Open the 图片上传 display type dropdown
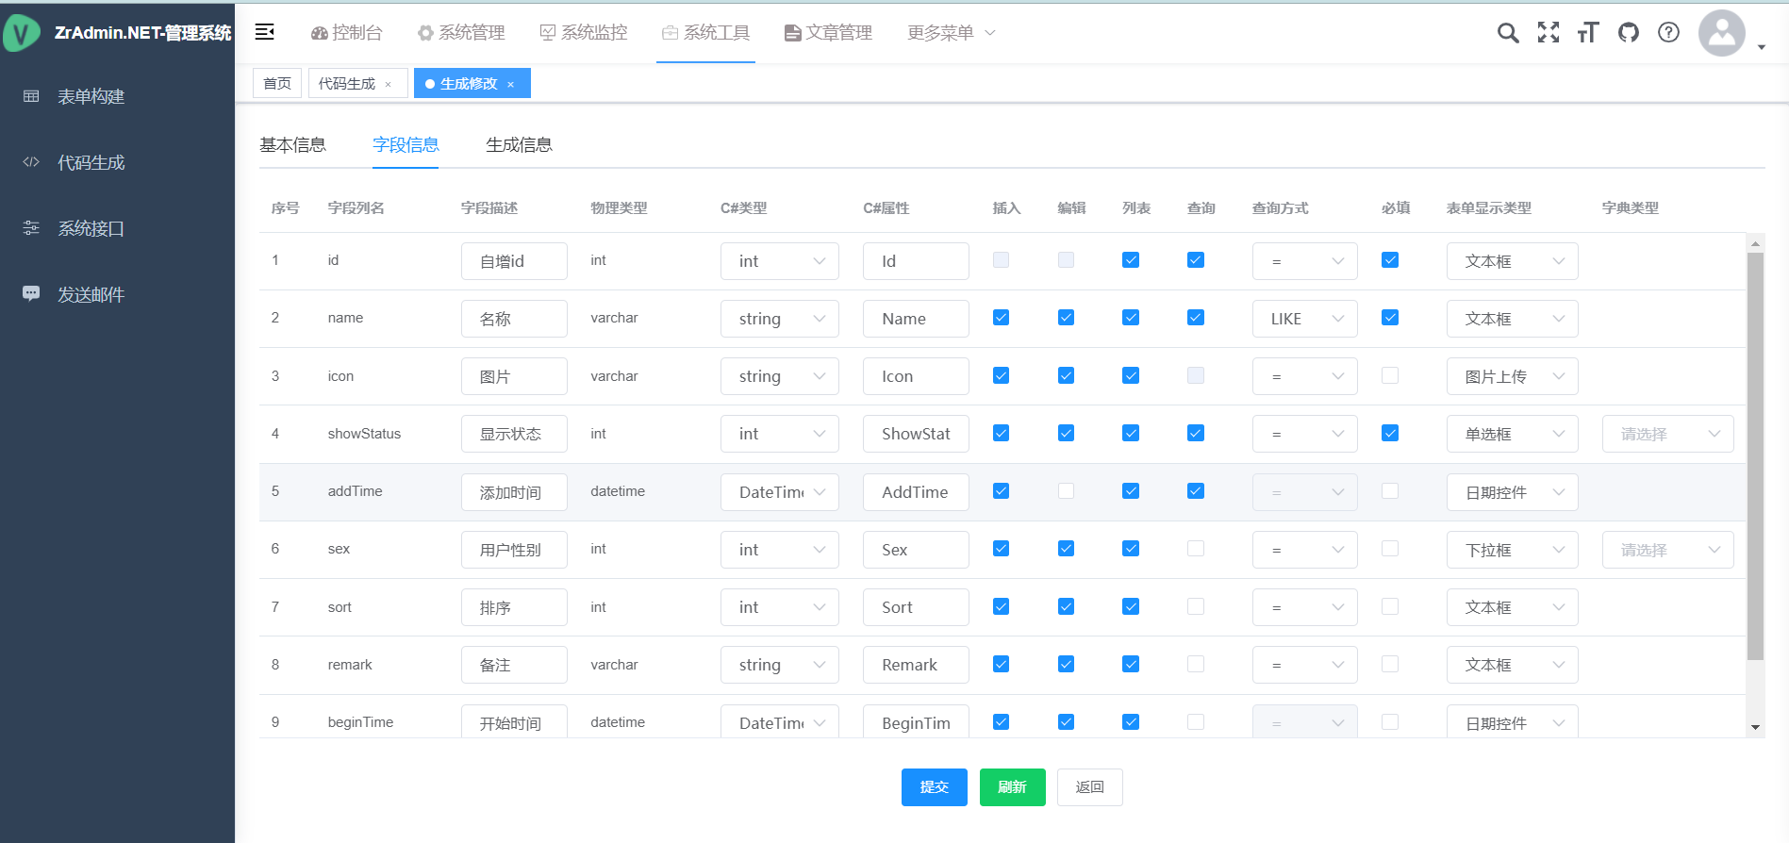Screen dimensions: 1789x843 (x=1512, y=376)
